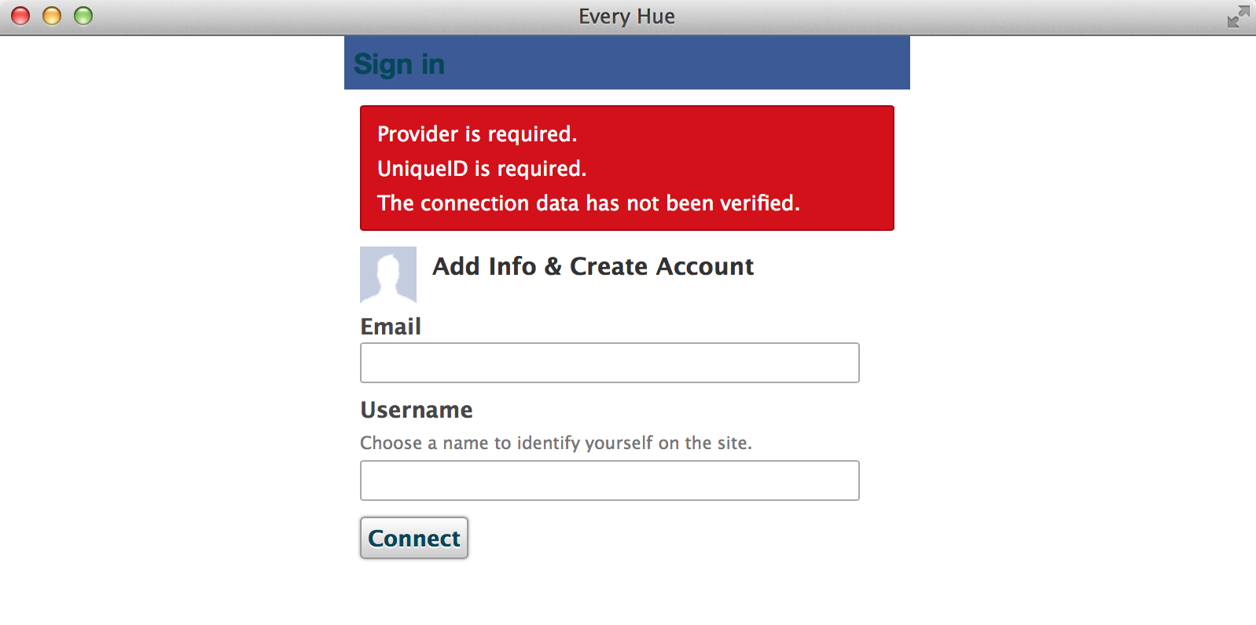Zoom the window with the green button

point(83,16)
